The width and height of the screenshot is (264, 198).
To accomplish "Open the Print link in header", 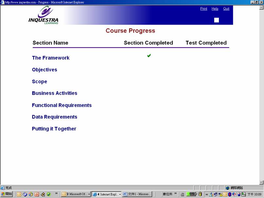I will click(204, 9).
